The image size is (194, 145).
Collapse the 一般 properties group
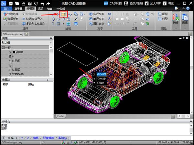click(3, 48)
